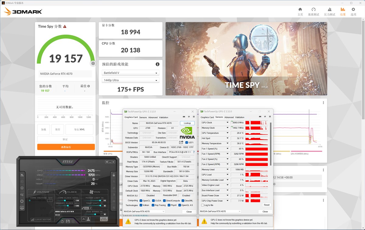Toggle the OpenCL checkbox
Viewport: 365px width, 230px height.
coord(141,201)
